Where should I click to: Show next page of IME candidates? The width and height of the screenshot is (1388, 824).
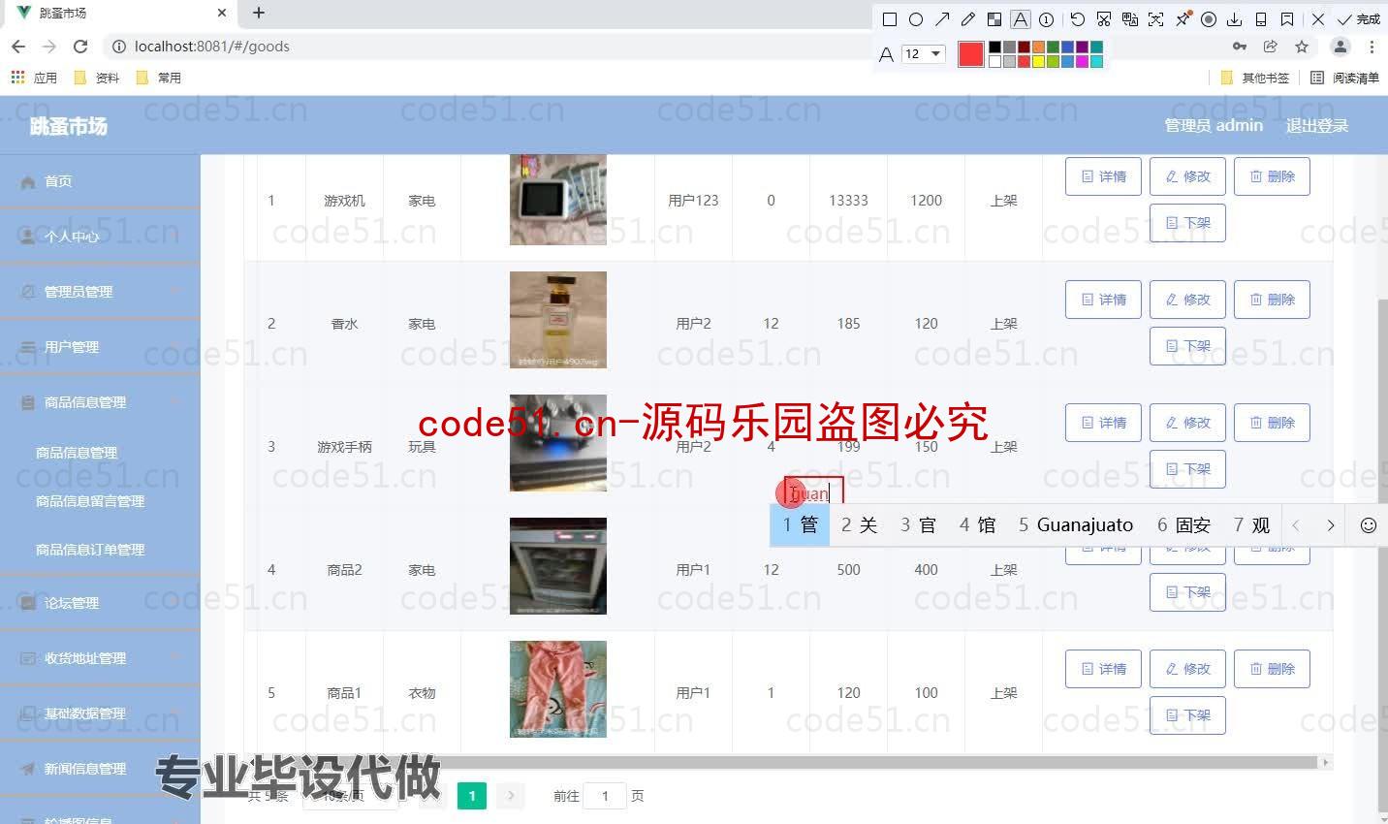(1331, 525)
